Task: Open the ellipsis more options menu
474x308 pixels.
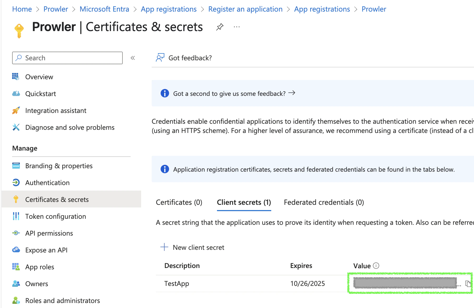Action: (x=237, y=27)
